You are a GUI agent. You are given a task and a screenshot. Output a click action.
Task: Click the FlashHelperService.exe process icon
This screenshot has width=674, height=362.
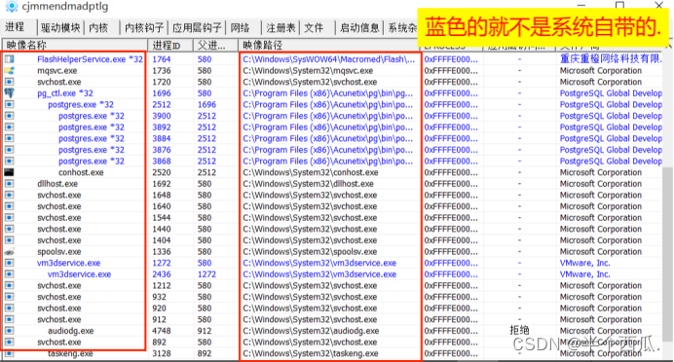[x=9, y=59]
